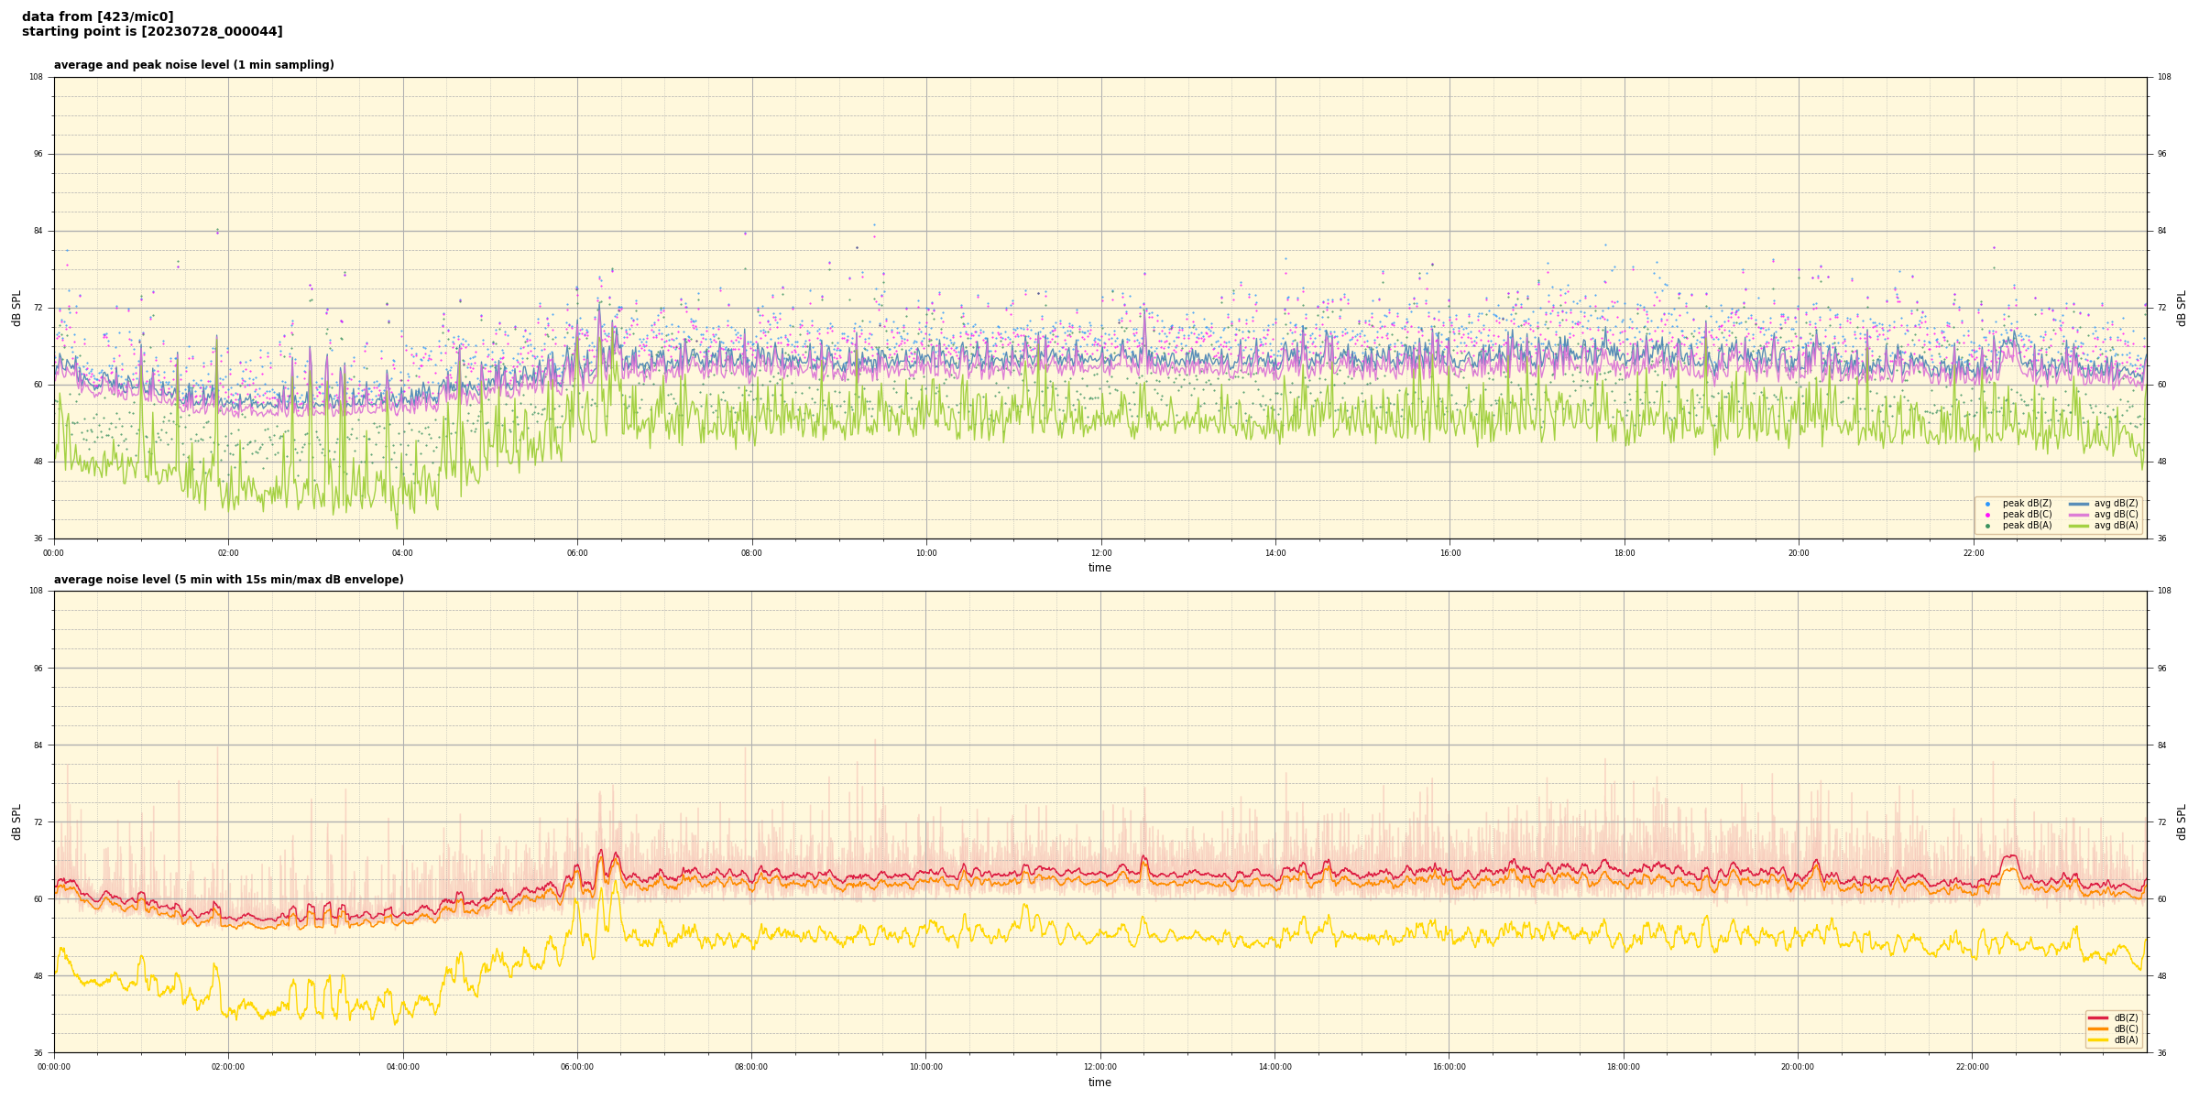
Task: Click the 'time' axis label below bottom chart
Action: point(1099,1083)
